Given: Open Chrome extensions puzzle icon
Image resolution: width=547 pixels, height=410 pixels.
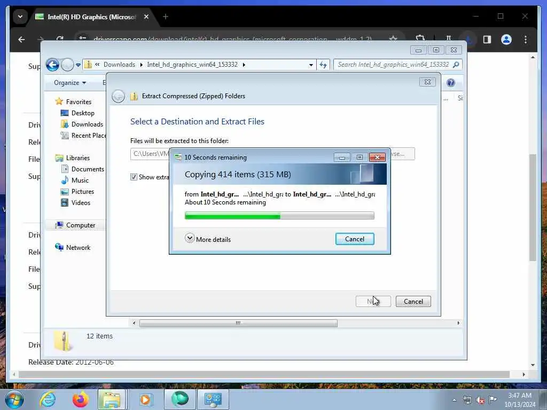Looking at the screenshot, I should pyautogui.click(x=420, y=39).
